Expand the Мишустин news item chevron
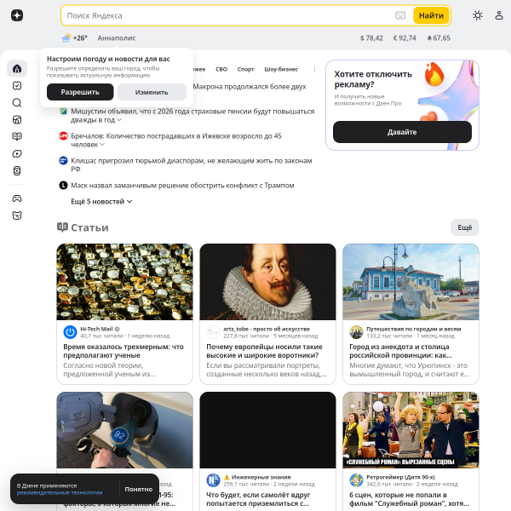The height and width of the screenshot is (511, 511). [x=119, y=120]
